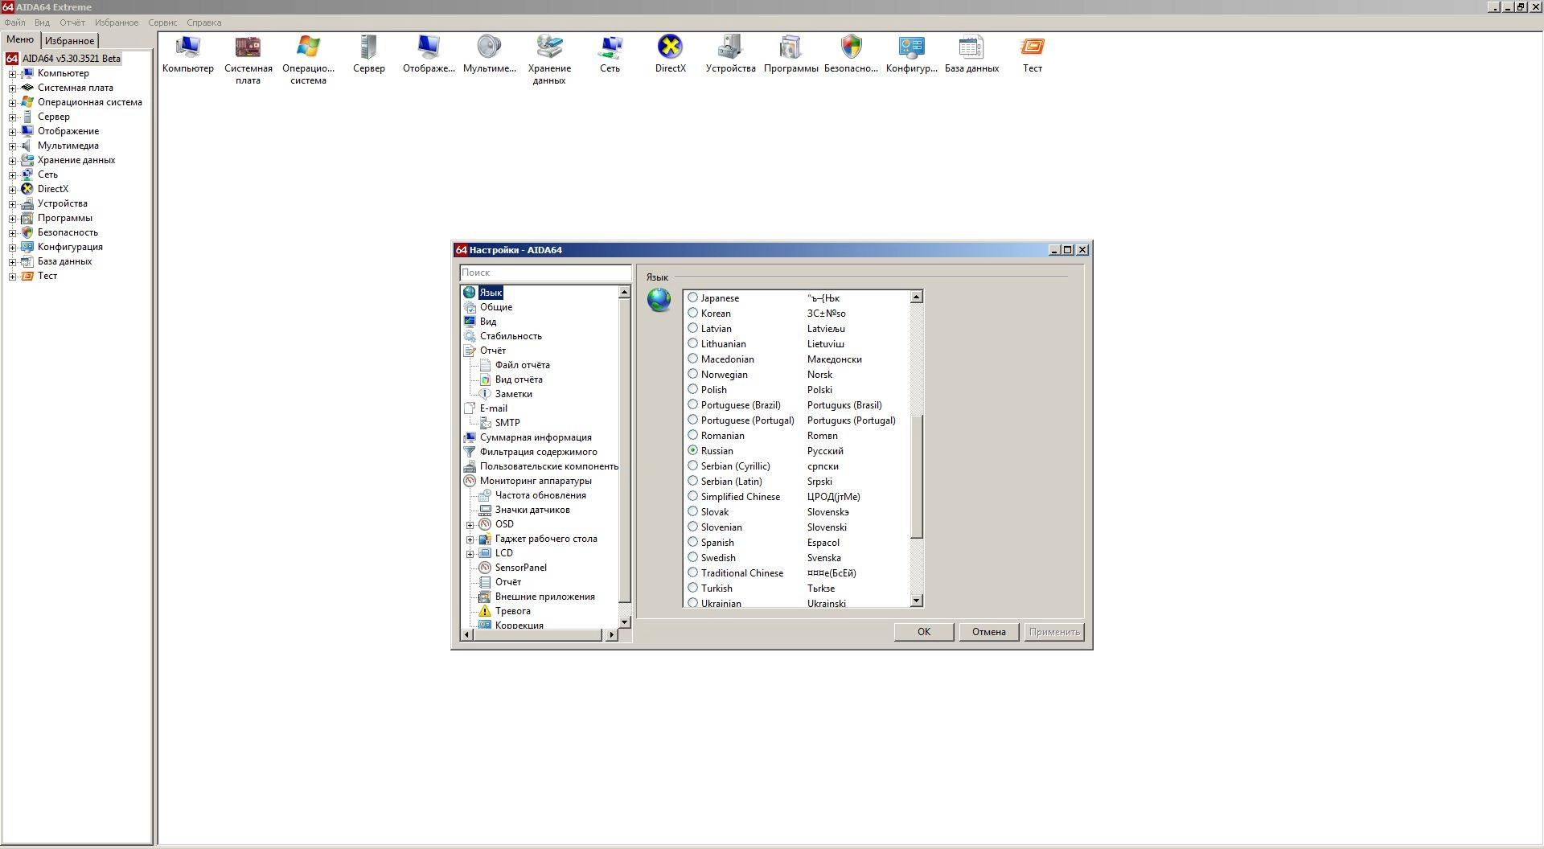
Task: Open the Вид menu
Action: pyautogui.click(x=42, y=23)
